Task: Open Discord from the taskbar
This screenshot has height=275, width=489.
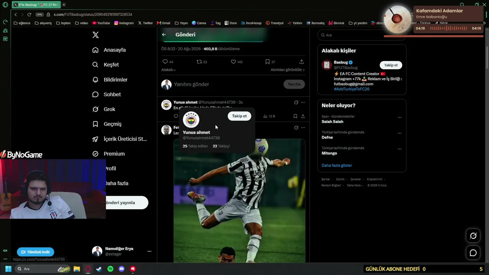Action: click(x=121, y=269)
